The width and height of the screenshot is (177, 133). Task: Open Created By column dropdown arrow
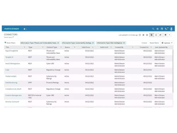133,47
